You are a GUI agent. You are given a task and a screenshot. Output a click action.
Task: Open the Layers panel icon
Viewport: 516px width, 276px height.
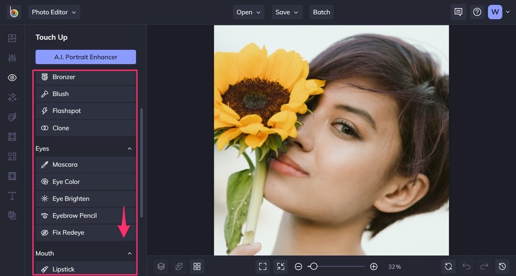[x=161, y=267]
